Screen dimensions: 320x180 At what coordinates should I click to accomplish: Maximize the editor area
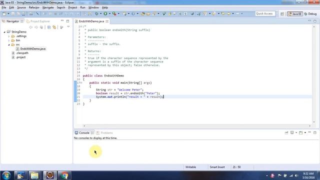[x=315, y=21]
